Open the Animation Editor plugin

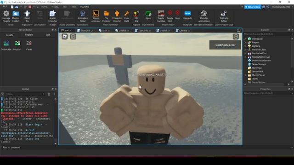83,16
